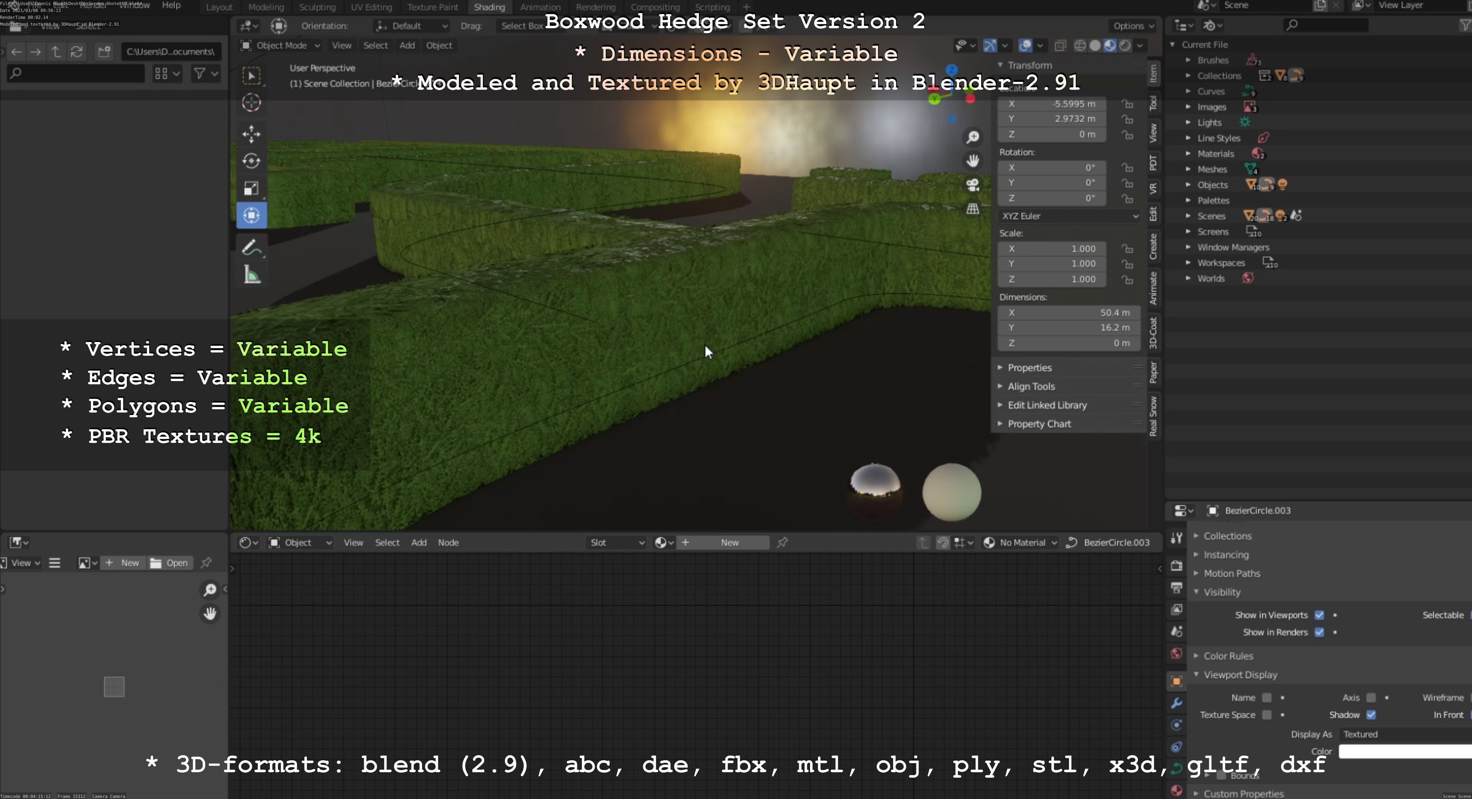Open the Render properties tab icon

point(1177,565)
